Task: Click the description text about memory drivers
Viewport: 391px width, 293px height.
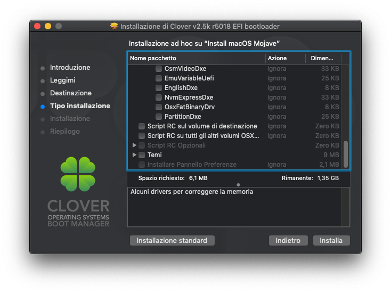Action: pyautogui.click(x=192, y=191)
